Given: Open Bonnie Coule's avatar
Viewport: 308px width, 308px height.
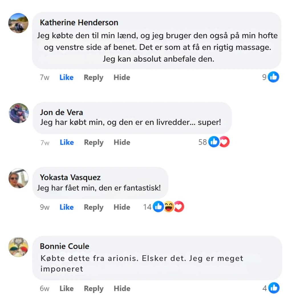Looking at the screenshot, I should click(x=18, y=247).
